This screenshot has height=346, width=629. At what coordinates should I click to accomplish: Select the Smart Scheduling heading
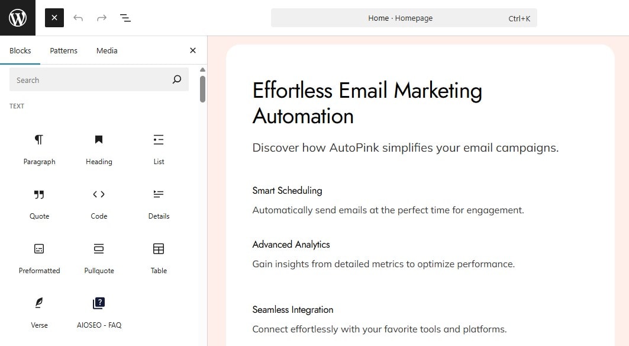point(287,191)
